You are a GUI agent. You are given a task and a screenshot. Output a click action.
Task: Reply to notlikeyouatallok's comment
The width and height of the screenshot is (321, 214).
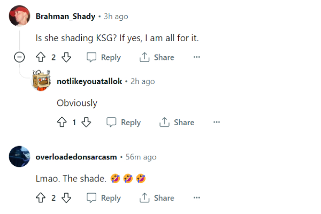click(x=124, y=123)
